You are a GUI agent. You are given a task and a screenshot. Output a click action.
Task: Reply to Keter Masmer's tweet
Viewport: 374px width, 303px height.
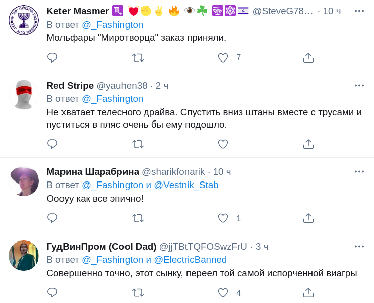52,58
